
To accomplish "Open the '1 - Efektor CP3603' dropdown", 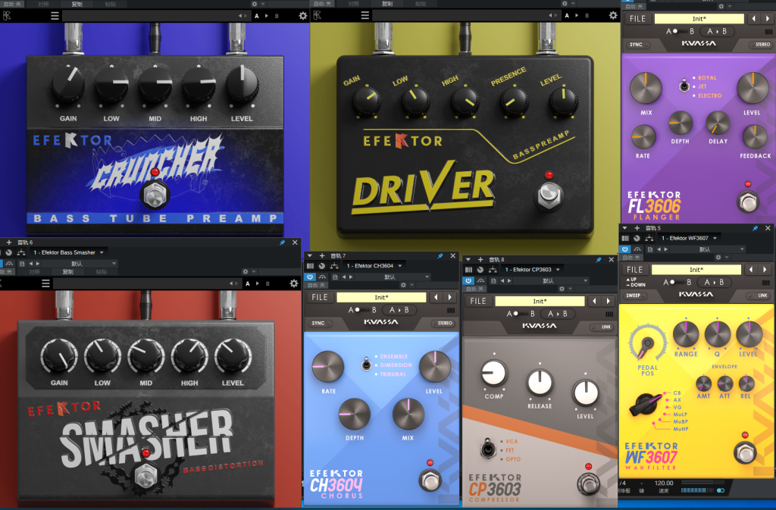I will point(532,270).
